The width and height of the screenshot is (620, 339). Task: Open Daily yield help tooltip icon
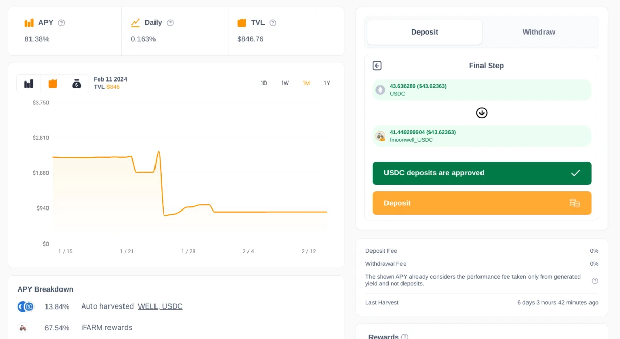coord(170,23)
